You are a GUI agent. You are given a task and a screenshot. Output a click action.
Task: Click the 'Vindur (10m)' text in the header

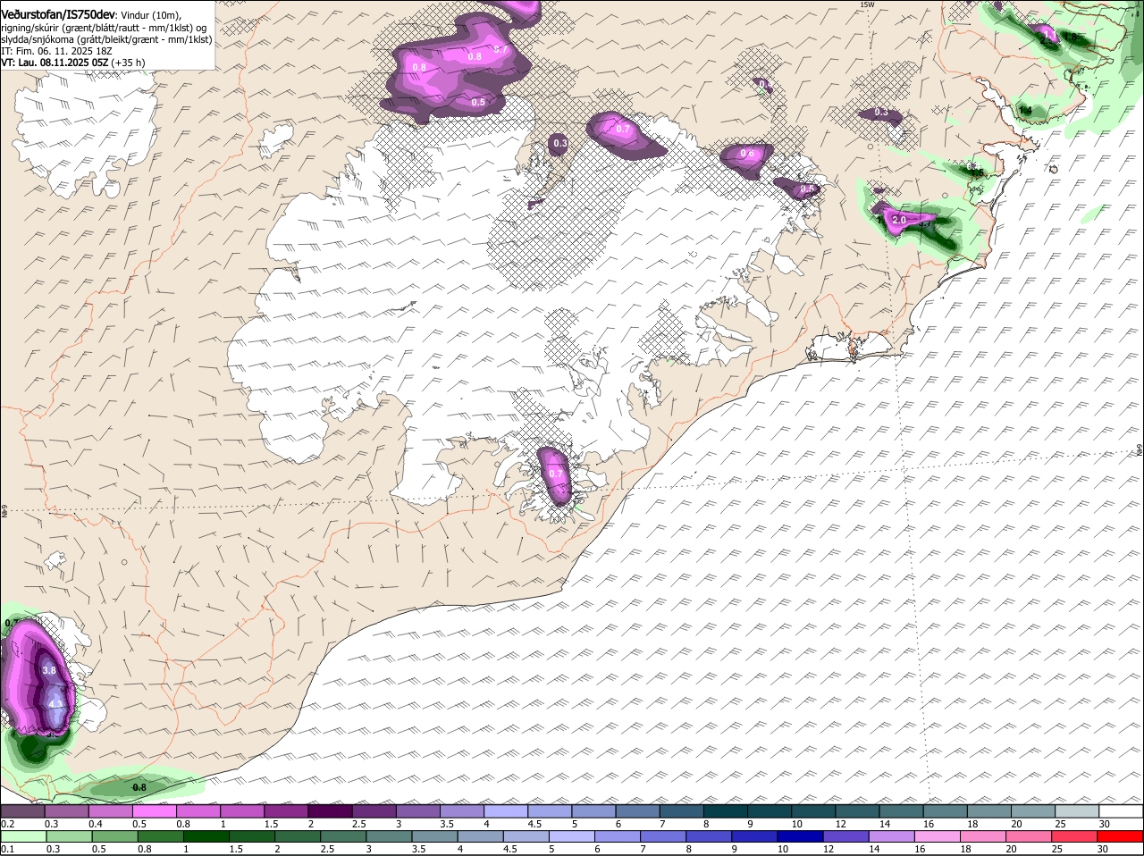point(150,16)
